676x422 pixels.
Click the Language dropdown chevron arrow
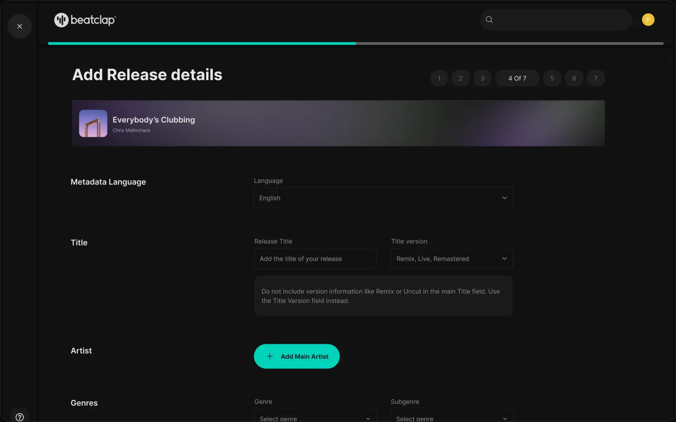click(x=504, y=198)
